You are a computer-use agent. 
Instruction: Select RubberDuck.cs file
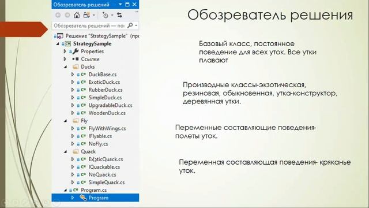106,90
